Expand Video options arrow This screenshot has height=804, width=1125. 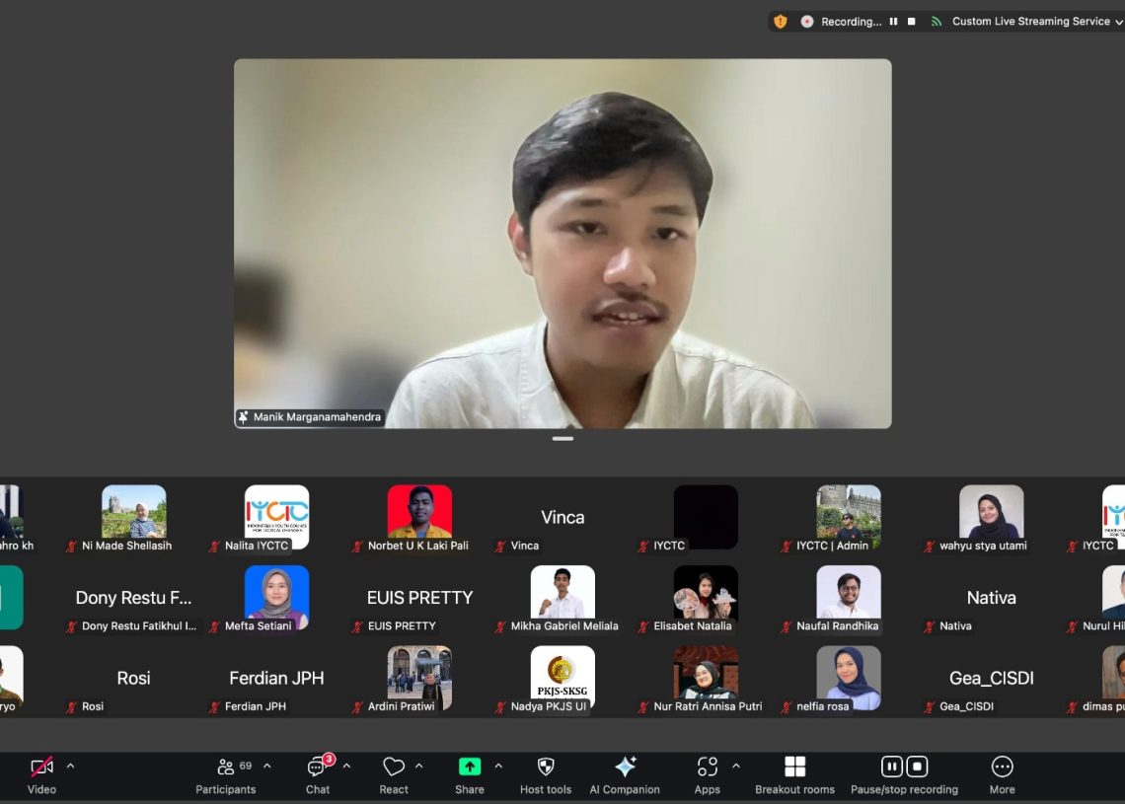pyautogui.click(x=70, y=766)
